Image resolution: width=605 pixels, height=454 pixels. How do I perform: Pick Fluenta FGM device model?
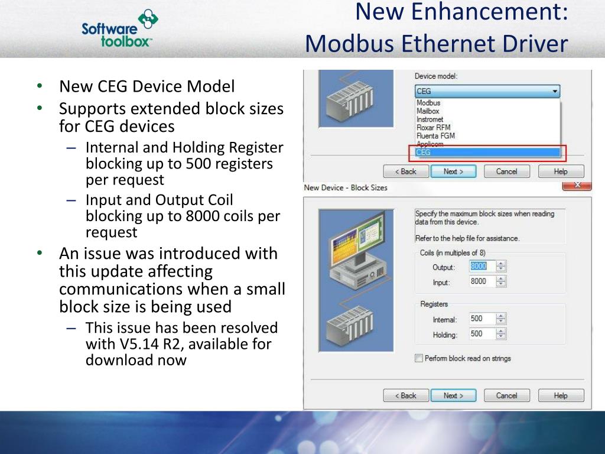[435, 135]
